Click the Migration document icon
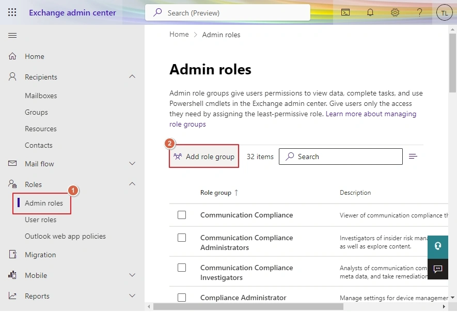The height and width of the screenshot is (312, 457). (12, 254)
